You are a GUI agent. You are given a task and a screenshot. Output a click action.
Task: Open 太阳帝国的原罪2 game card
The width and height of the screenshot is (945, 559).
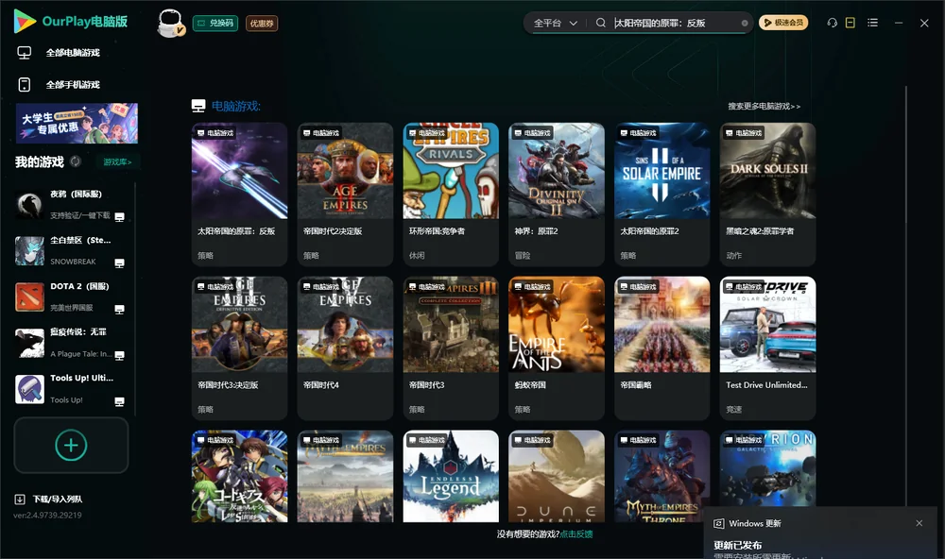(x=661, y=194)
